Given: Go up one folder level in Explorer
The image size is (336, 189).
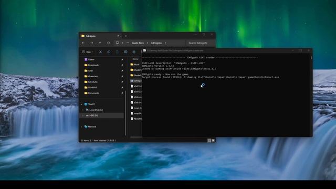Looking at the screenshot, I should click(x=100, y=43).
